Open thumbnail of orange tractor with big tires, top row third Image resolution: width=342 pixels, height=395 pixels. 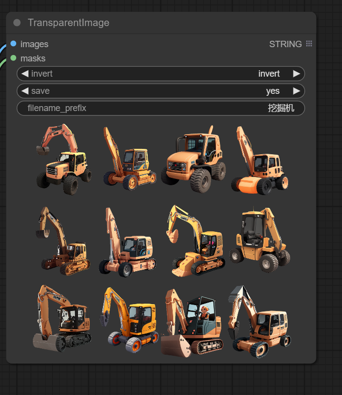(x=193, y=159)
